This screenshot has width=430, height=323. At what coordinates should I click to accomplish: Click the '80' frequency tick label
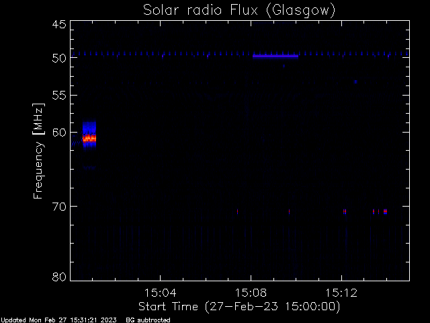(59, 277)
